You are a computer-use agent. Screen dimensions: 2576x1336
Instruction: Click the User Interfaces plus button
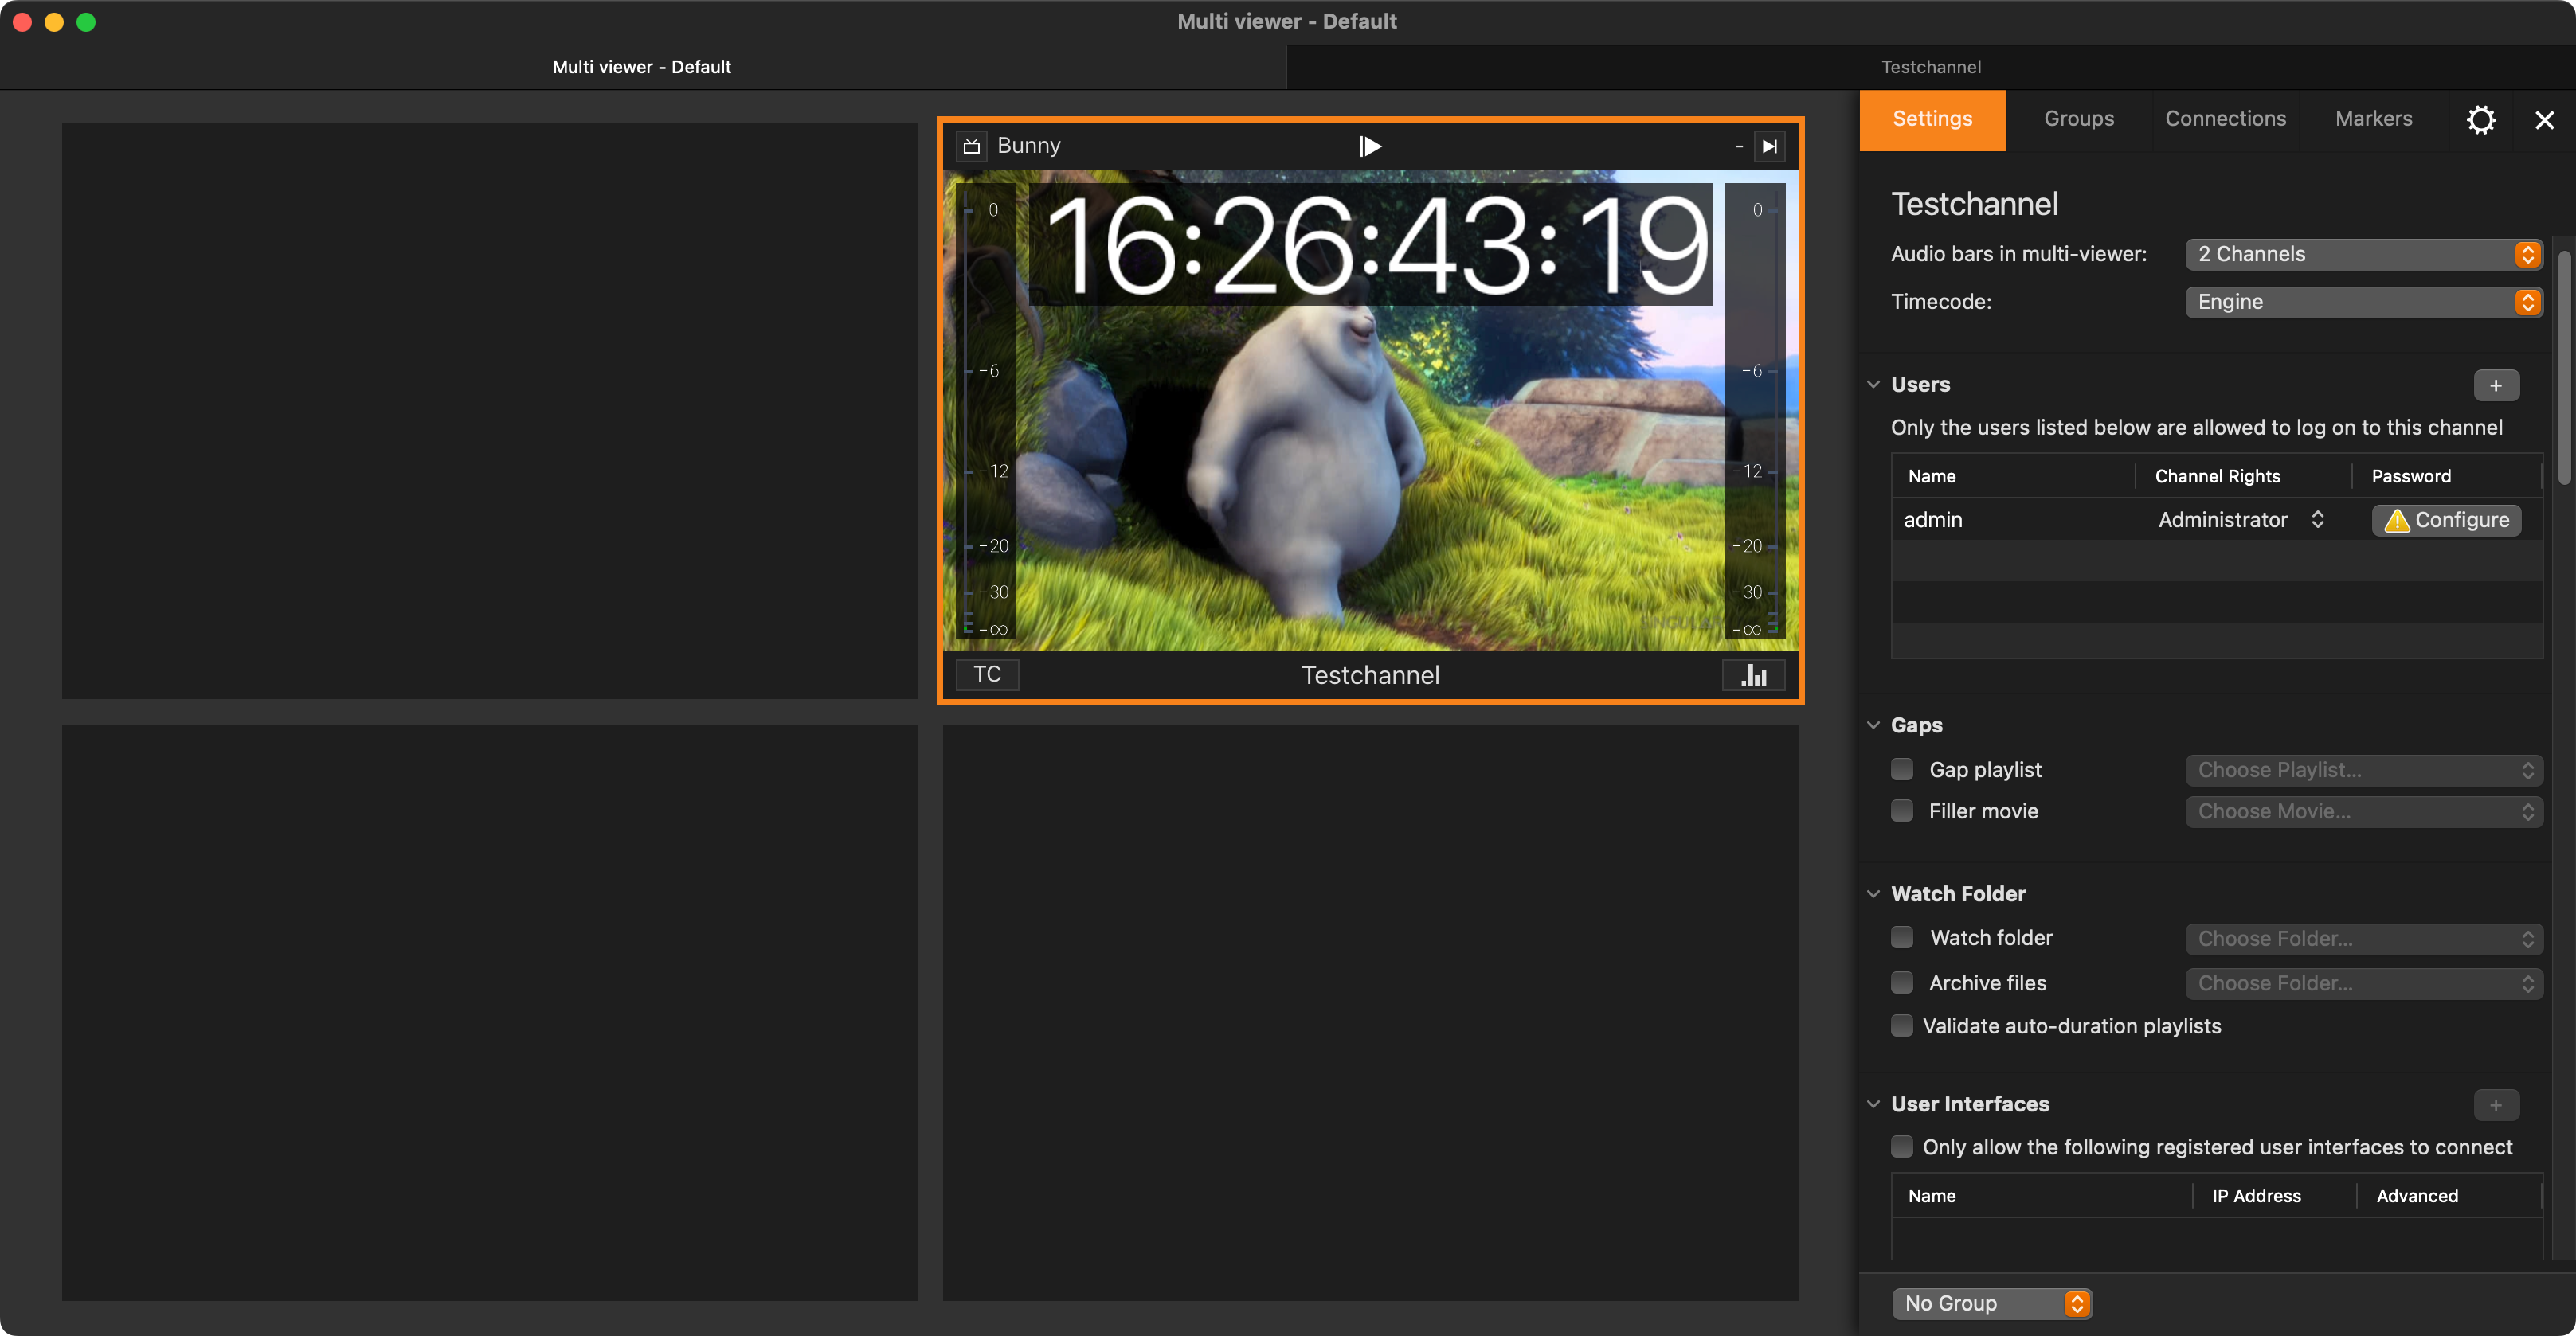click(x=2496, y=1105)
